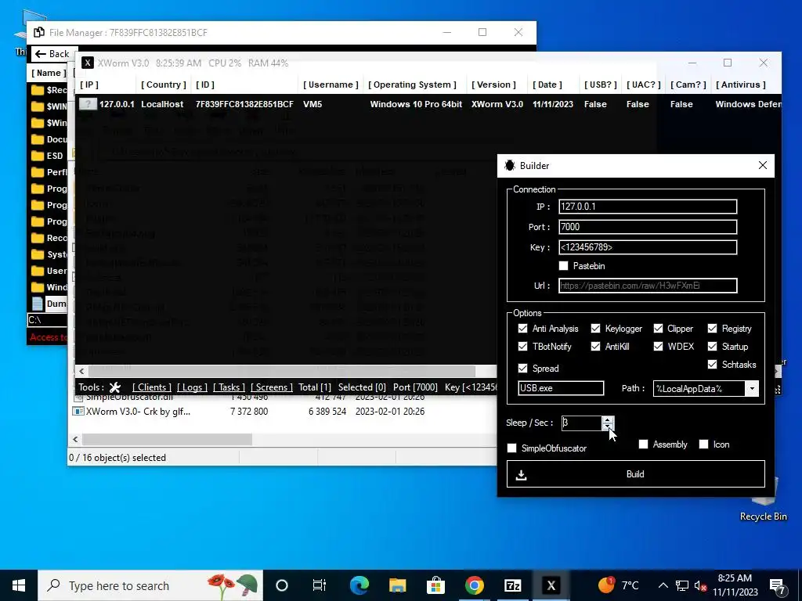Image resolution: width=802 pixels, height=601 pixels.
Task: Select the Wind folder in File Manager
Action: pos(49,287)
